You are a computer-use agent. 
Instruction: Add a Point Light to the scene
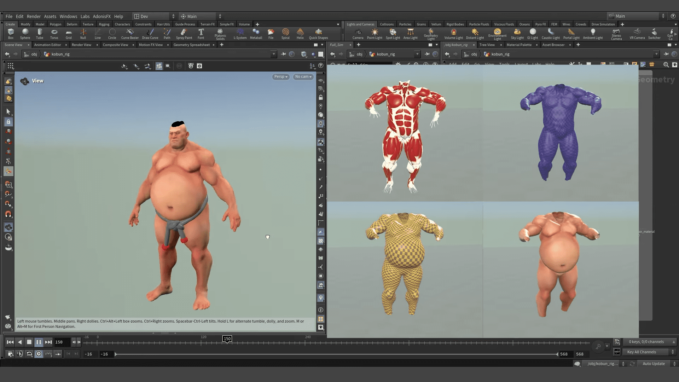(375, 34)
